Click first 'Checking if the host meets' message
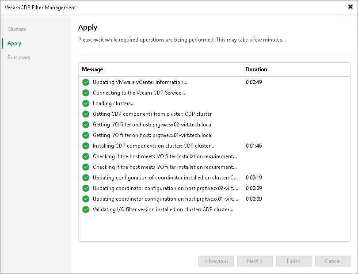The image size is (358, 274). [164, 156]
